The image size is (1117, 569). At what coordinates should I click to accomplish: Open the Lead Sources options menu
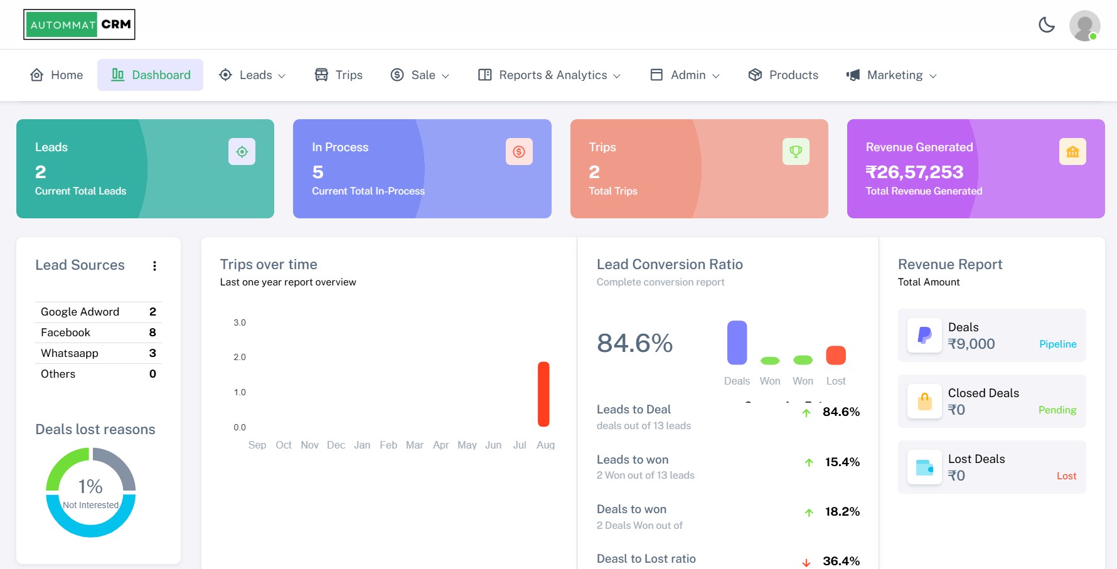(154, 265)
